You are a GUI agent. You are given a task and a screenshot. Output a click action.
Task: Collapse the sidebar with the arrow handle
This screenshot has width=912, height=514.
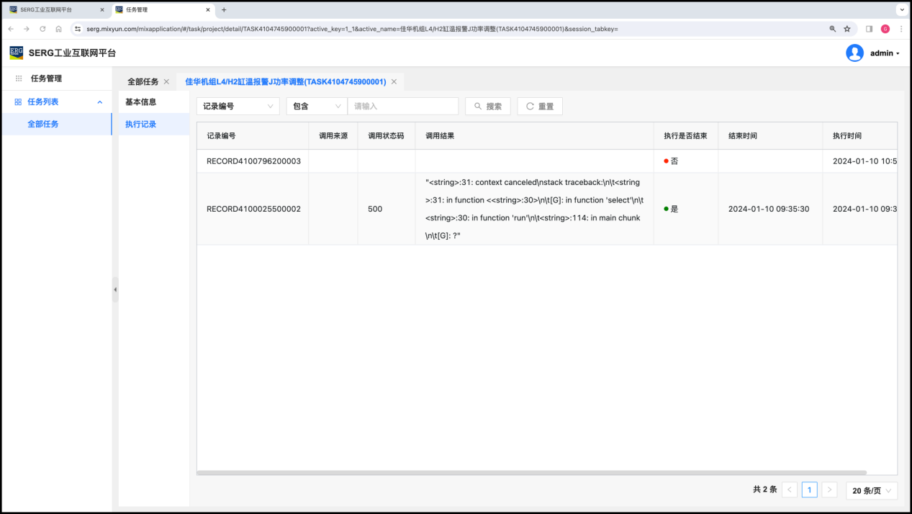(x=115, y=289)
